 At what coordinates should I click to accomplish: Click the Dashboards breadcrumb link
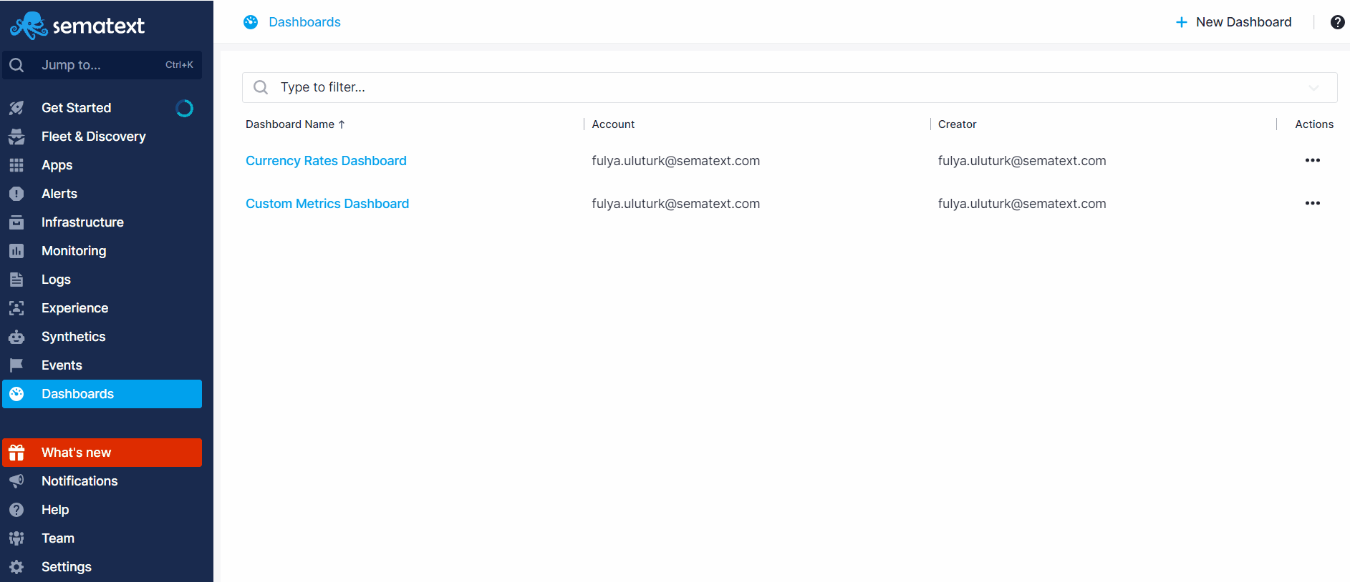pos(304,22)
